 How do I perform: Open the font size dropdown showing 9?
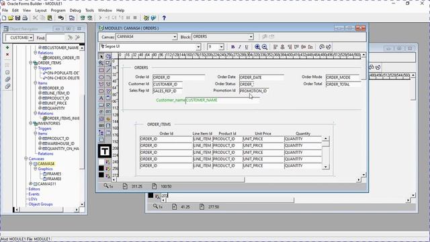click(221, 47)
